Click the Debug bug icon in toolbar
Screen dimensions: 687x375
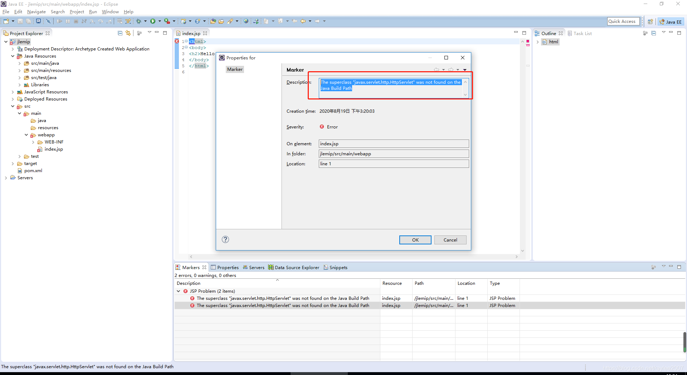pyautogui.click(x=139, y=21)
